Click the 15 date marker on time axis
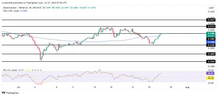The width and height of the screenshot is (218, 96). (95, 87)
